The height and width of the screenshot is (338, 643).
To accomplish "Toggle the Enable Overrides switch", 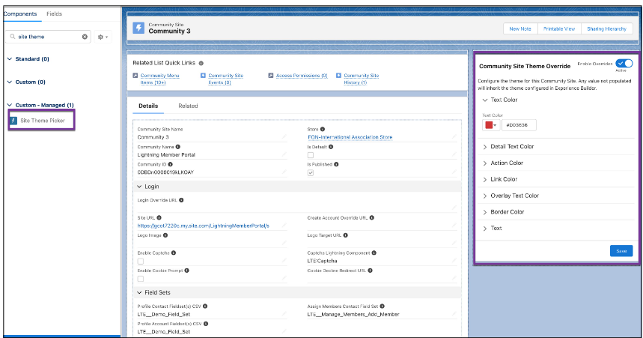I will (624, 63).
